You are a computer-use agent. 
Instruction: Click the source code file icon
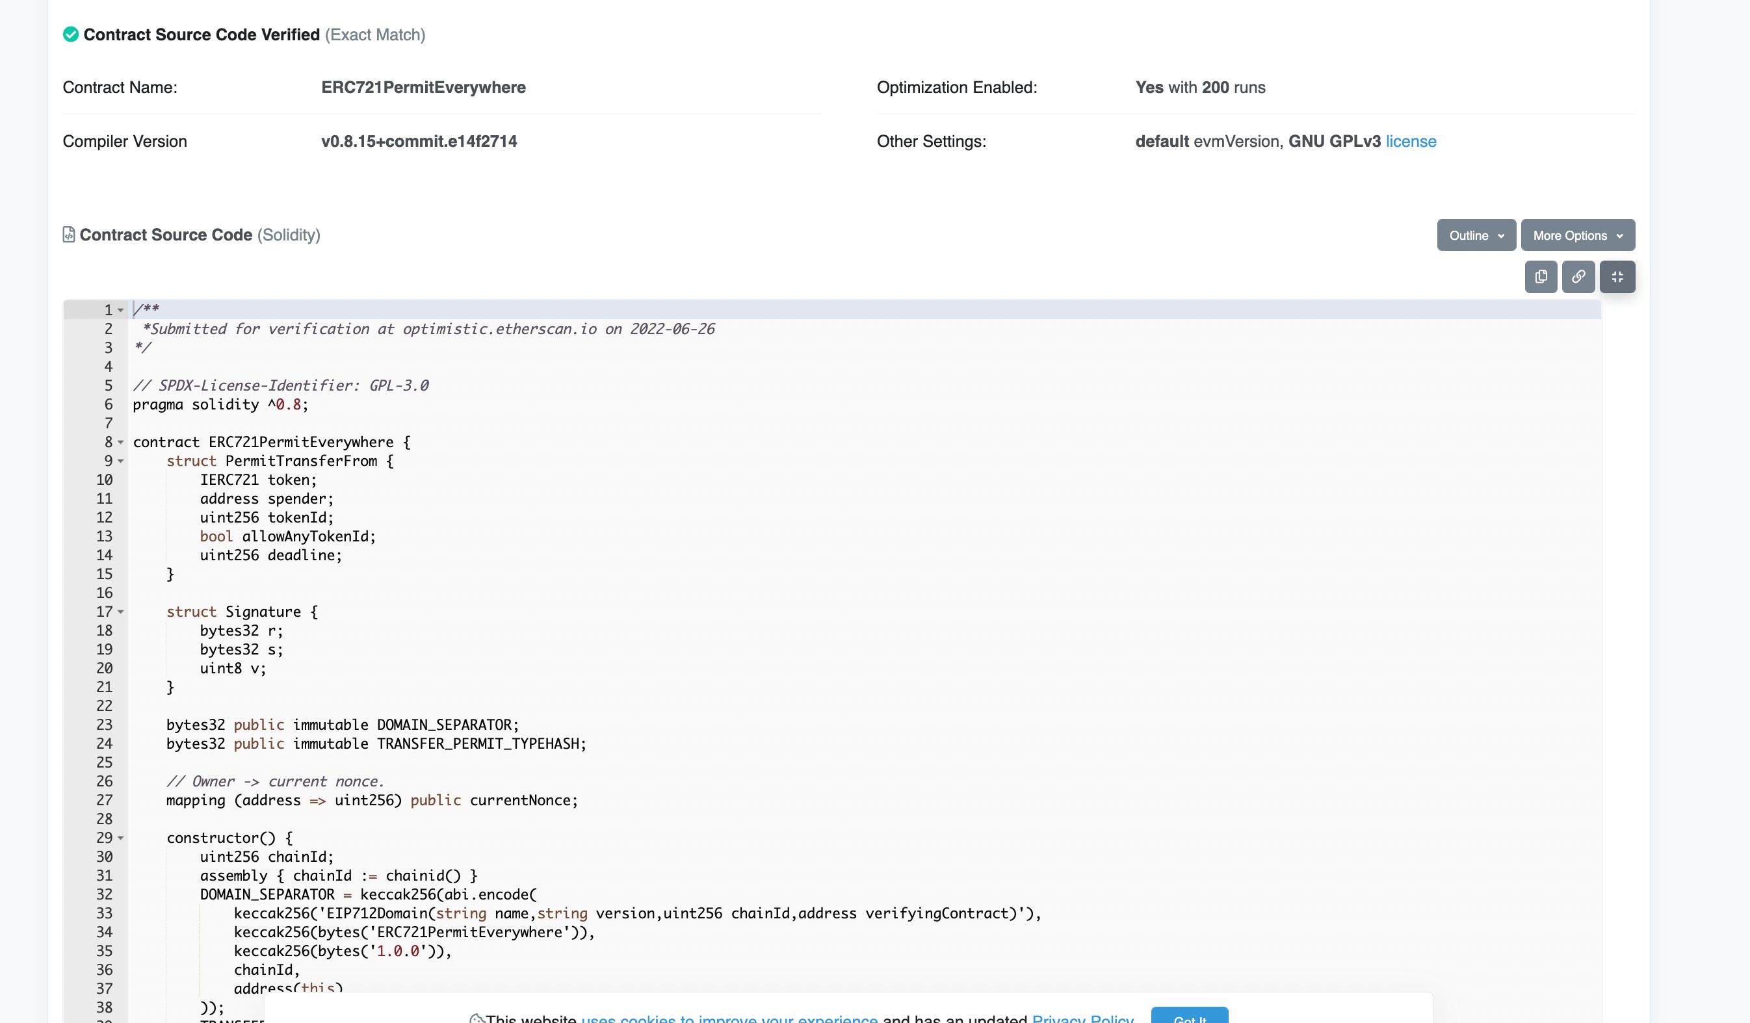(69, 235)
